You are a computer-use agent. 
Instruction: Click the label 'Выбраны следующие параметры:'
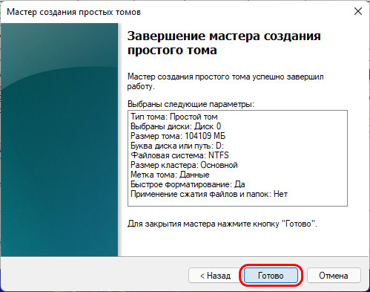pyautogui.click(x=191, y=104)
